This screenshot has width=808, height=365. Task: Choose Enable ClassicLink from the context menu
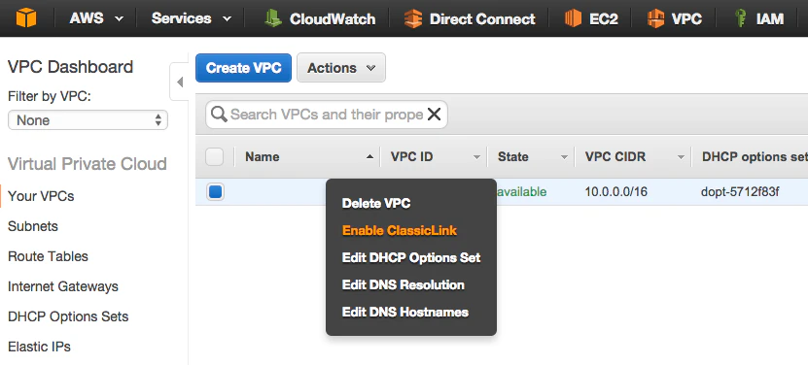pos(400,231)
